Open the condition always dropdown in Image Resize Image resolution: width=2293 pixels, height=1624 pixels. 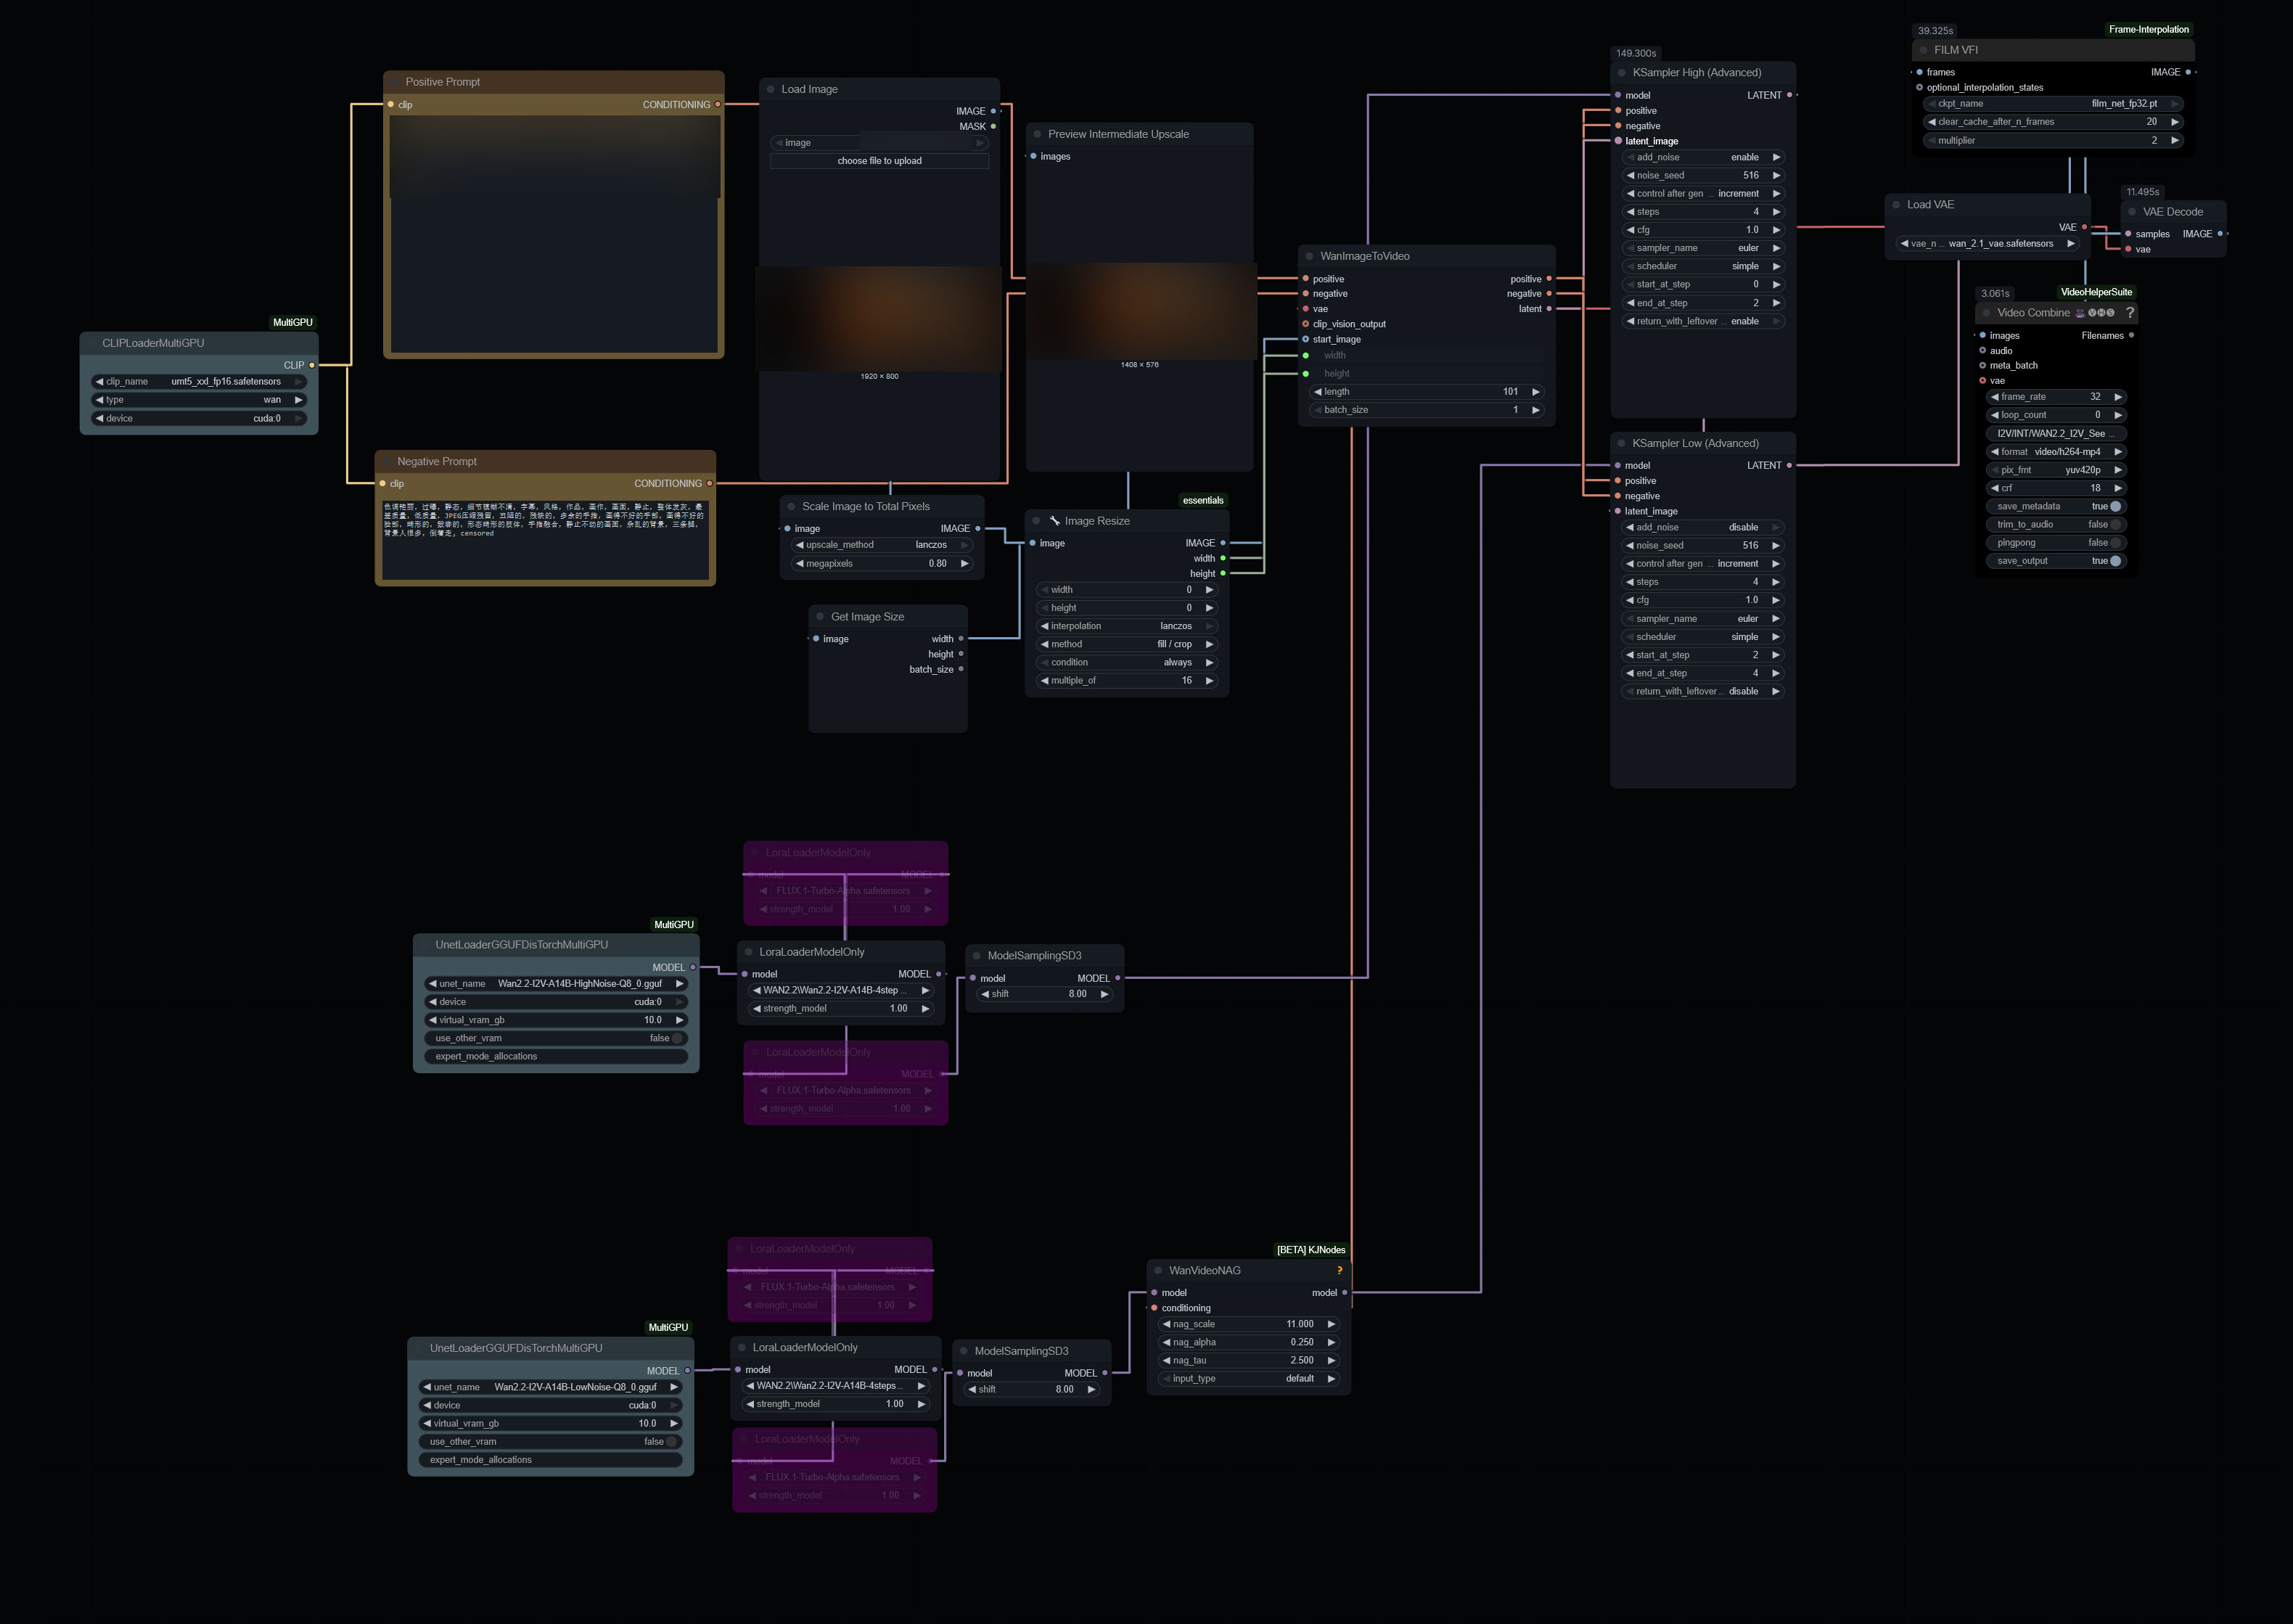(x=1127, y=662)
